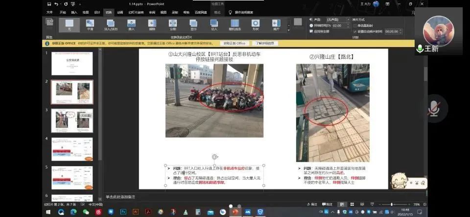This screenshot has height=217, width=470.
Task: Select slide 3 thumbnail
Action: [72, 121]
